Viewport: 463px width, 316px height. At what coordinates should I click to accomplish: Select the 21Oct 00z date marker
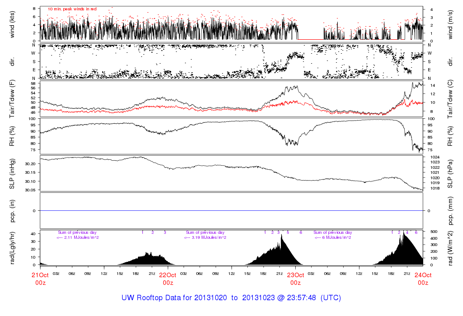(x=40, y=279)
